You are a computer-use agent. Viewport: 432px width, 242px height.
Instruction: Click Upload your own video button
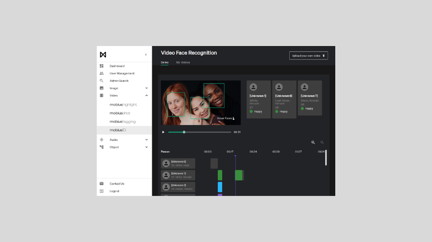(308, 55)
